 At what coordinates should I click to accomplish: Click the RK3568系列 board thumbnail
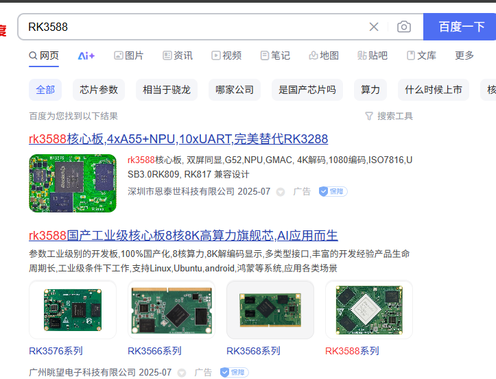270,310
